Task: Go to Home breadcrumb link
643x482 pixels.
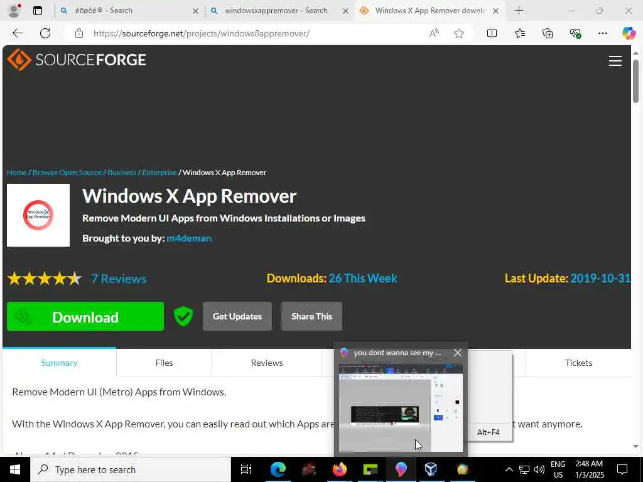Action: (17, 173)
